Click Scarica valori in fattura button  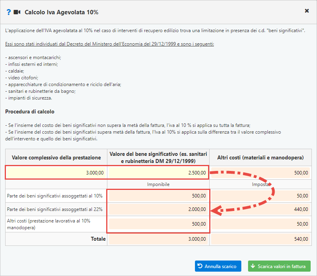279,266
